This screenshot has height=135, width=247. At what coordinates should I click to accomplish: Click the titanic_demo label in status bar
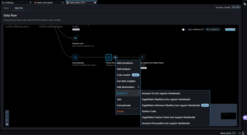[228, 133]
